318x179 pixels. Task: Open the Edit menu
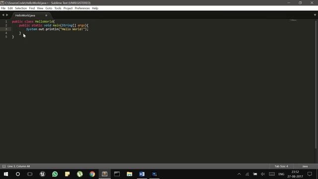click(x=10, y=8)
